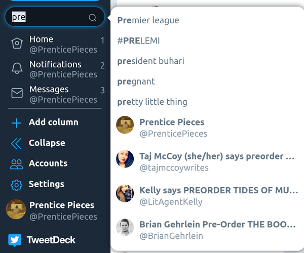
Task: Open the Home column house icon
Action: pos(17,43)
